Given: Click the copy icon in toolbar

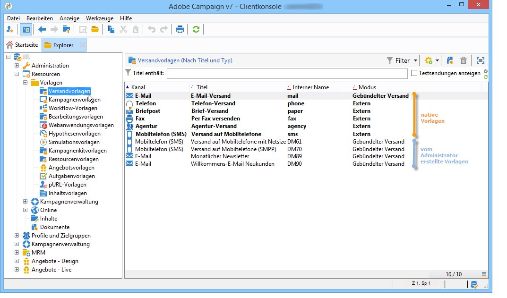Looking at the screenshot, I should coord(111,29).
